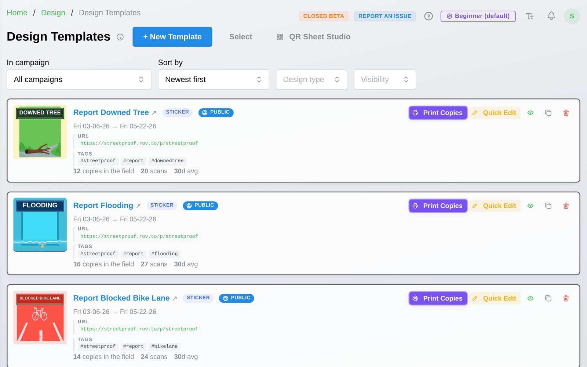Expand the Design type filter

pos(311,80)
